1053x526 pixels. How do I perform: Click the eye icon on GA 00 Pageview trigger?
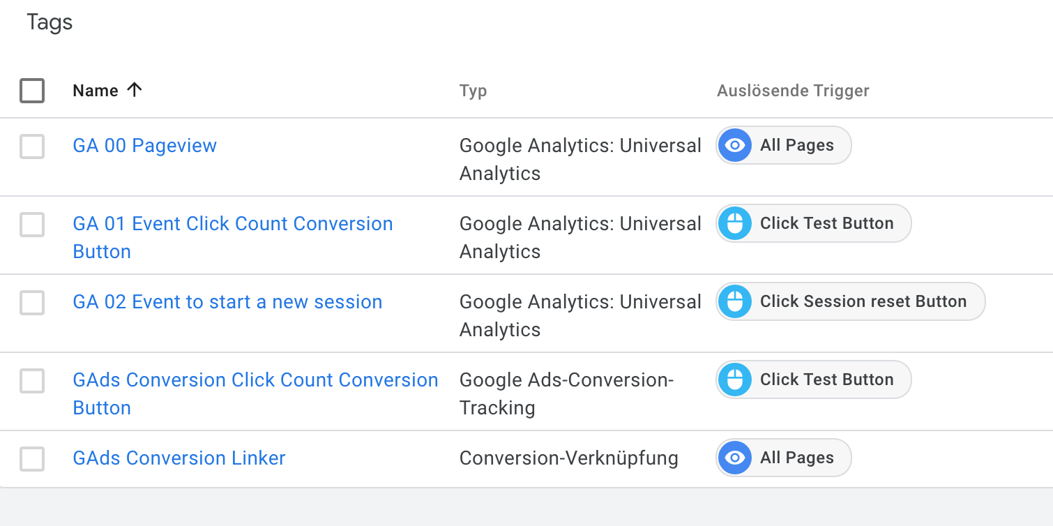coord(734,146)
